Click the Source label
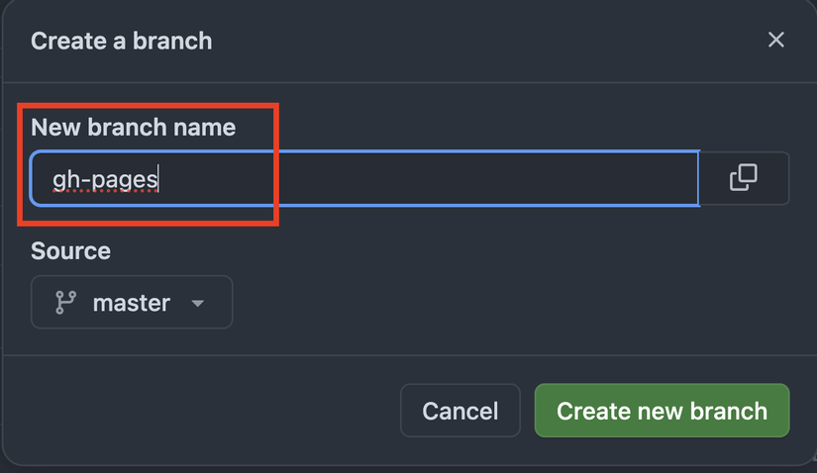817x473 pixels. (70, 251)
